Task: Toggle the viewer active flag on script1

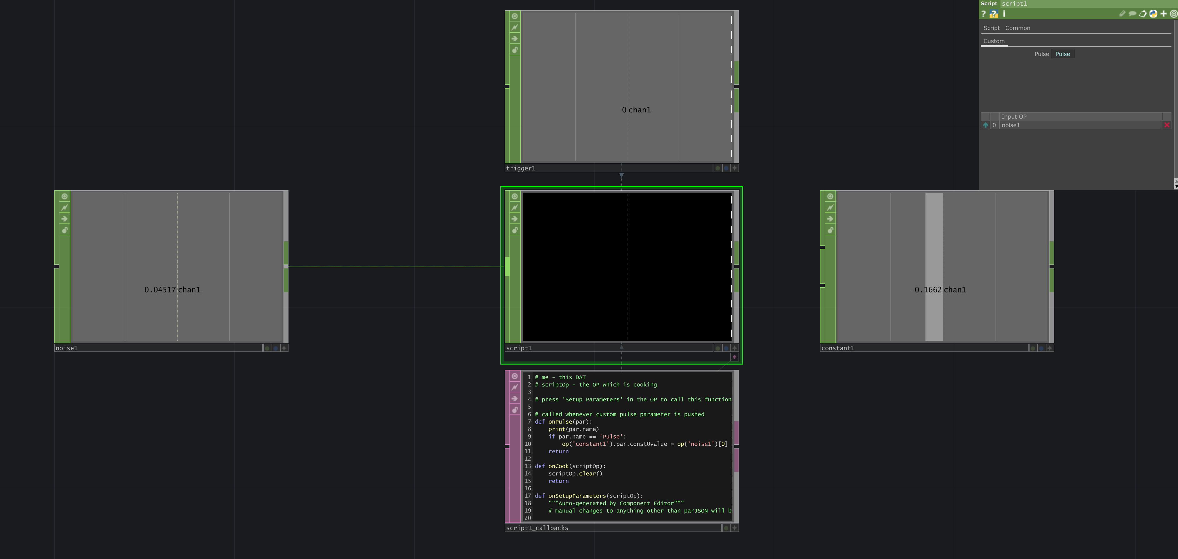Action: [x=515, y=196]
